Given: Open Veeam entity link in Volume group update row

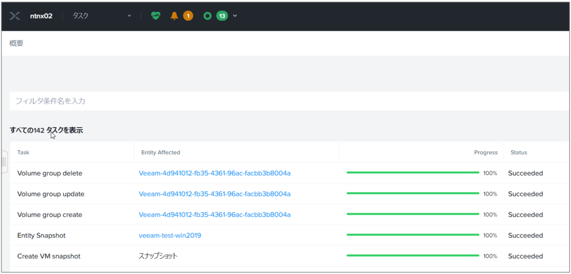Looking at the screenshot, I should pos(215,194).
